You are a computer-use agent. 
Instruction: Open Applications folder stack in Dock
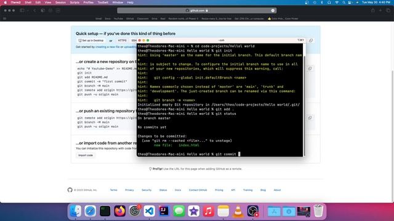(274, 211)
